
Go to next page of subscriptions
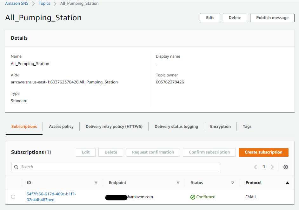tap(272, 167)
